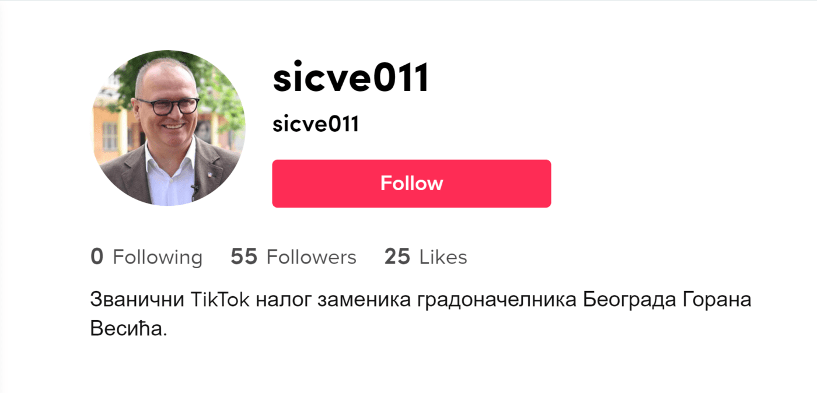Open the Likes label
This screenshot has width=817, height=393.
pyautogui.click(x=444, y=257)
